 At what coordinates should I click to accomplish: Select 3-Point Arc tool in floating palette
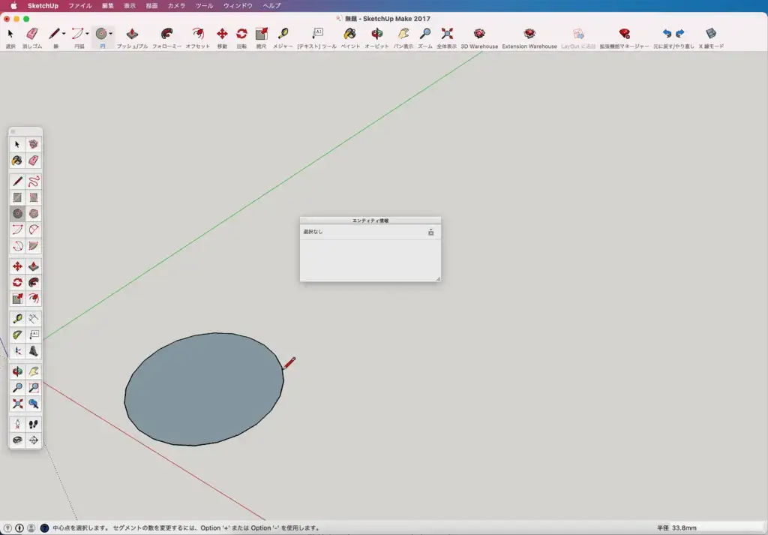[x=17, y=245]
